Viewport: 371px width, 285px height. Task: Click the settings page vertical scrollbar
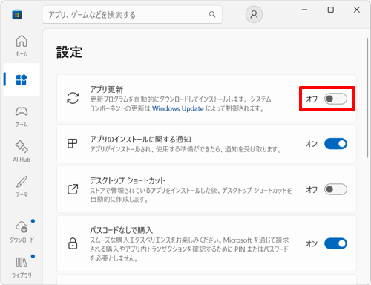coord(367,98)
